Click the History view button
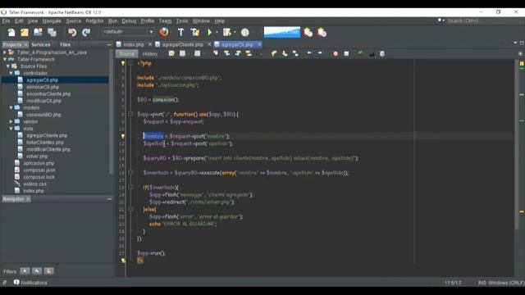The width and height of the screenshot is (525, 295). point(150,54)
